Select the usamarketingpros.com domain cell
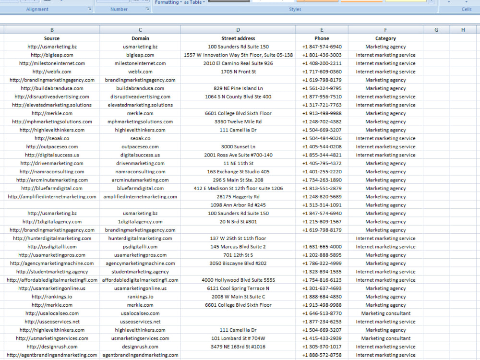The width and height of the screenshot is (480, 360). (x=140, y=255)
